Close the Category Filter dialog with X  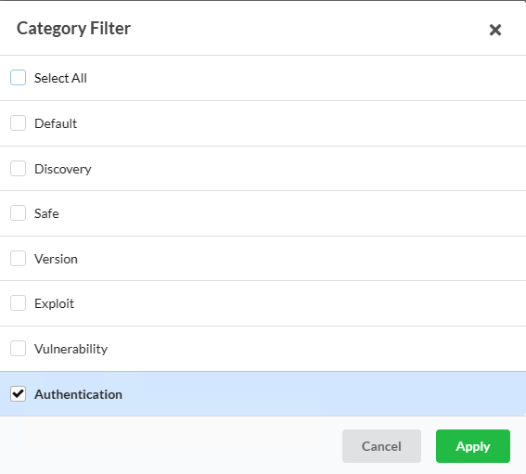pyautogui.click(x=495, y=30)
